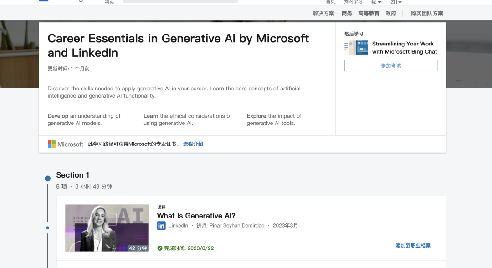Viewport: 492px width, 268px height.
Task: Click the green completion checkmark icon
Action: coord(160,248)
